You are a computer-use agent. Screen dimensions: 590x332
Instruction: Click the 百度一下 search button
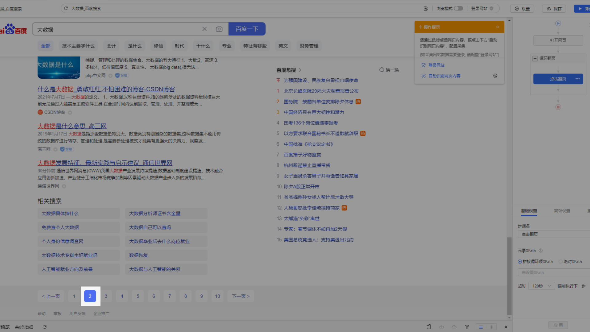(247, 29)
